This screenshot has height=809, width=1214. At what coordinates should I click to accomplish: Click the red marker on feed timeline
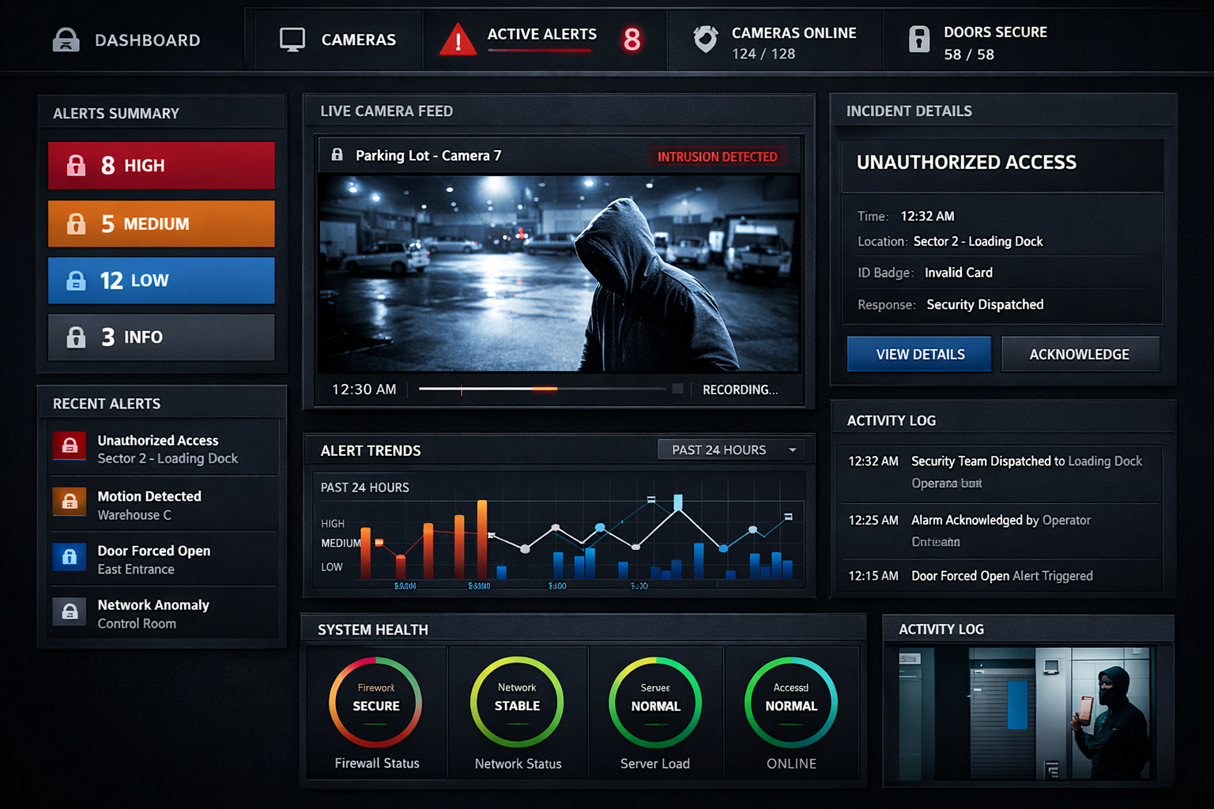[x=462, y=389]
